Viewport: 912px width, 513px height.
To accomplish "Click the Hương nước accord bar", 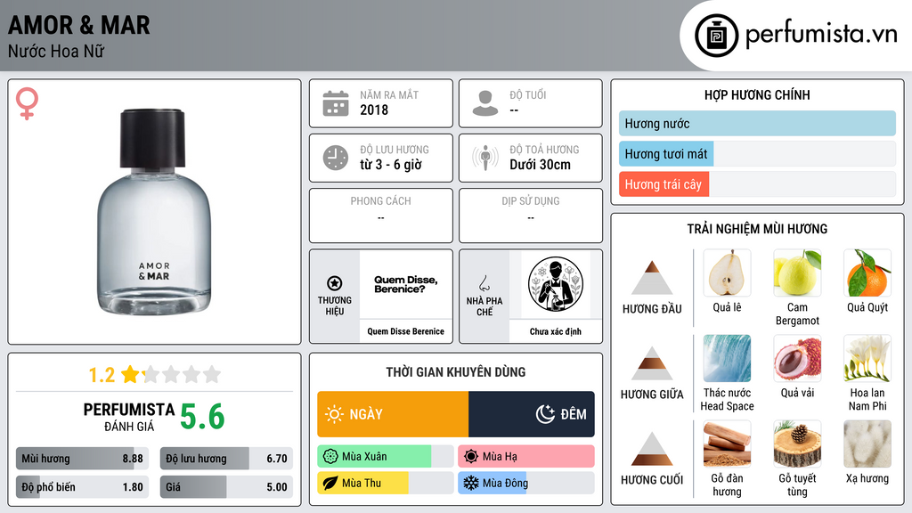I will 757,123.
